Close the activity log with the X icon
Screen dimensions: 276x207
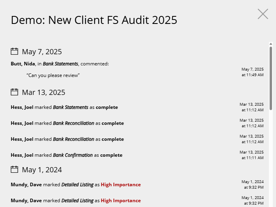pyautogui.click(x=263, y=14)
